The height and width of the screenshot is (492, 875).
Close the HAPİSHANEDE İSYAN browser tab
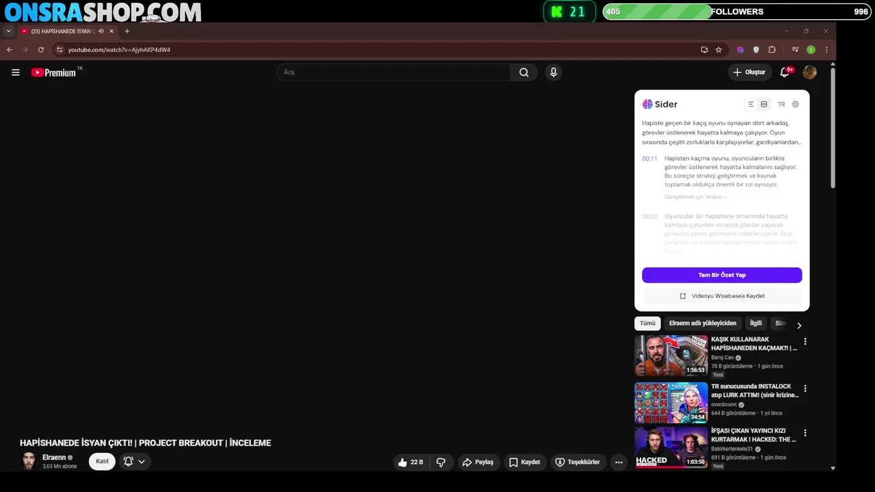tap(111, 31)
